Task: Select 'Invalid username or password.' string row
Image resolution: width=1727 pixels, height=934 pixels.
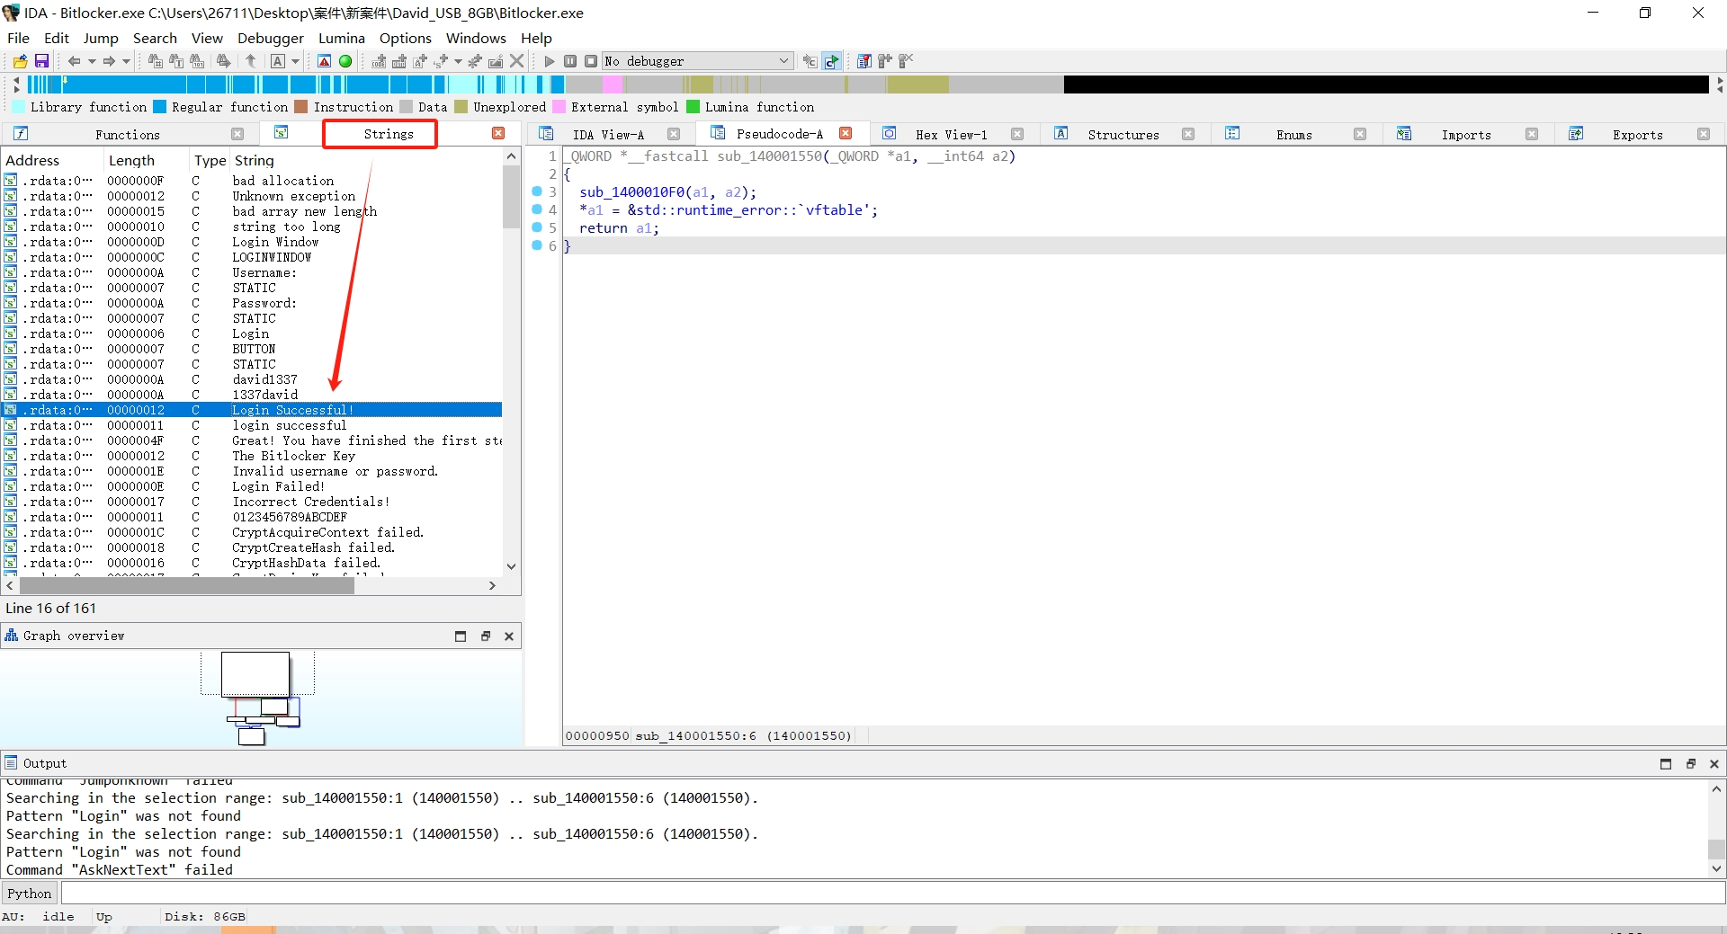Action: click(x=252, y=471)
